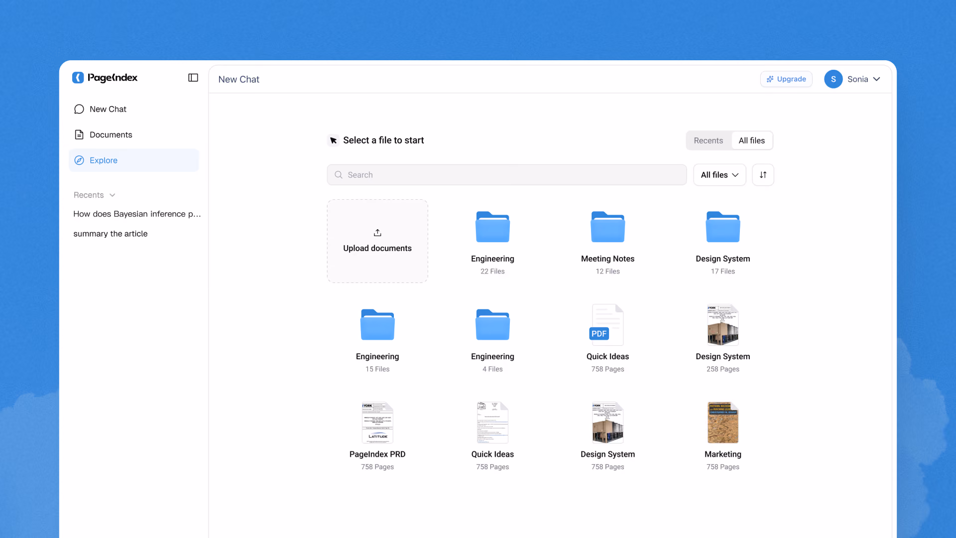The width and height of the screenshot is (956, 538).
Task: Open the All files filter dropdown
Action: point(719,175)
